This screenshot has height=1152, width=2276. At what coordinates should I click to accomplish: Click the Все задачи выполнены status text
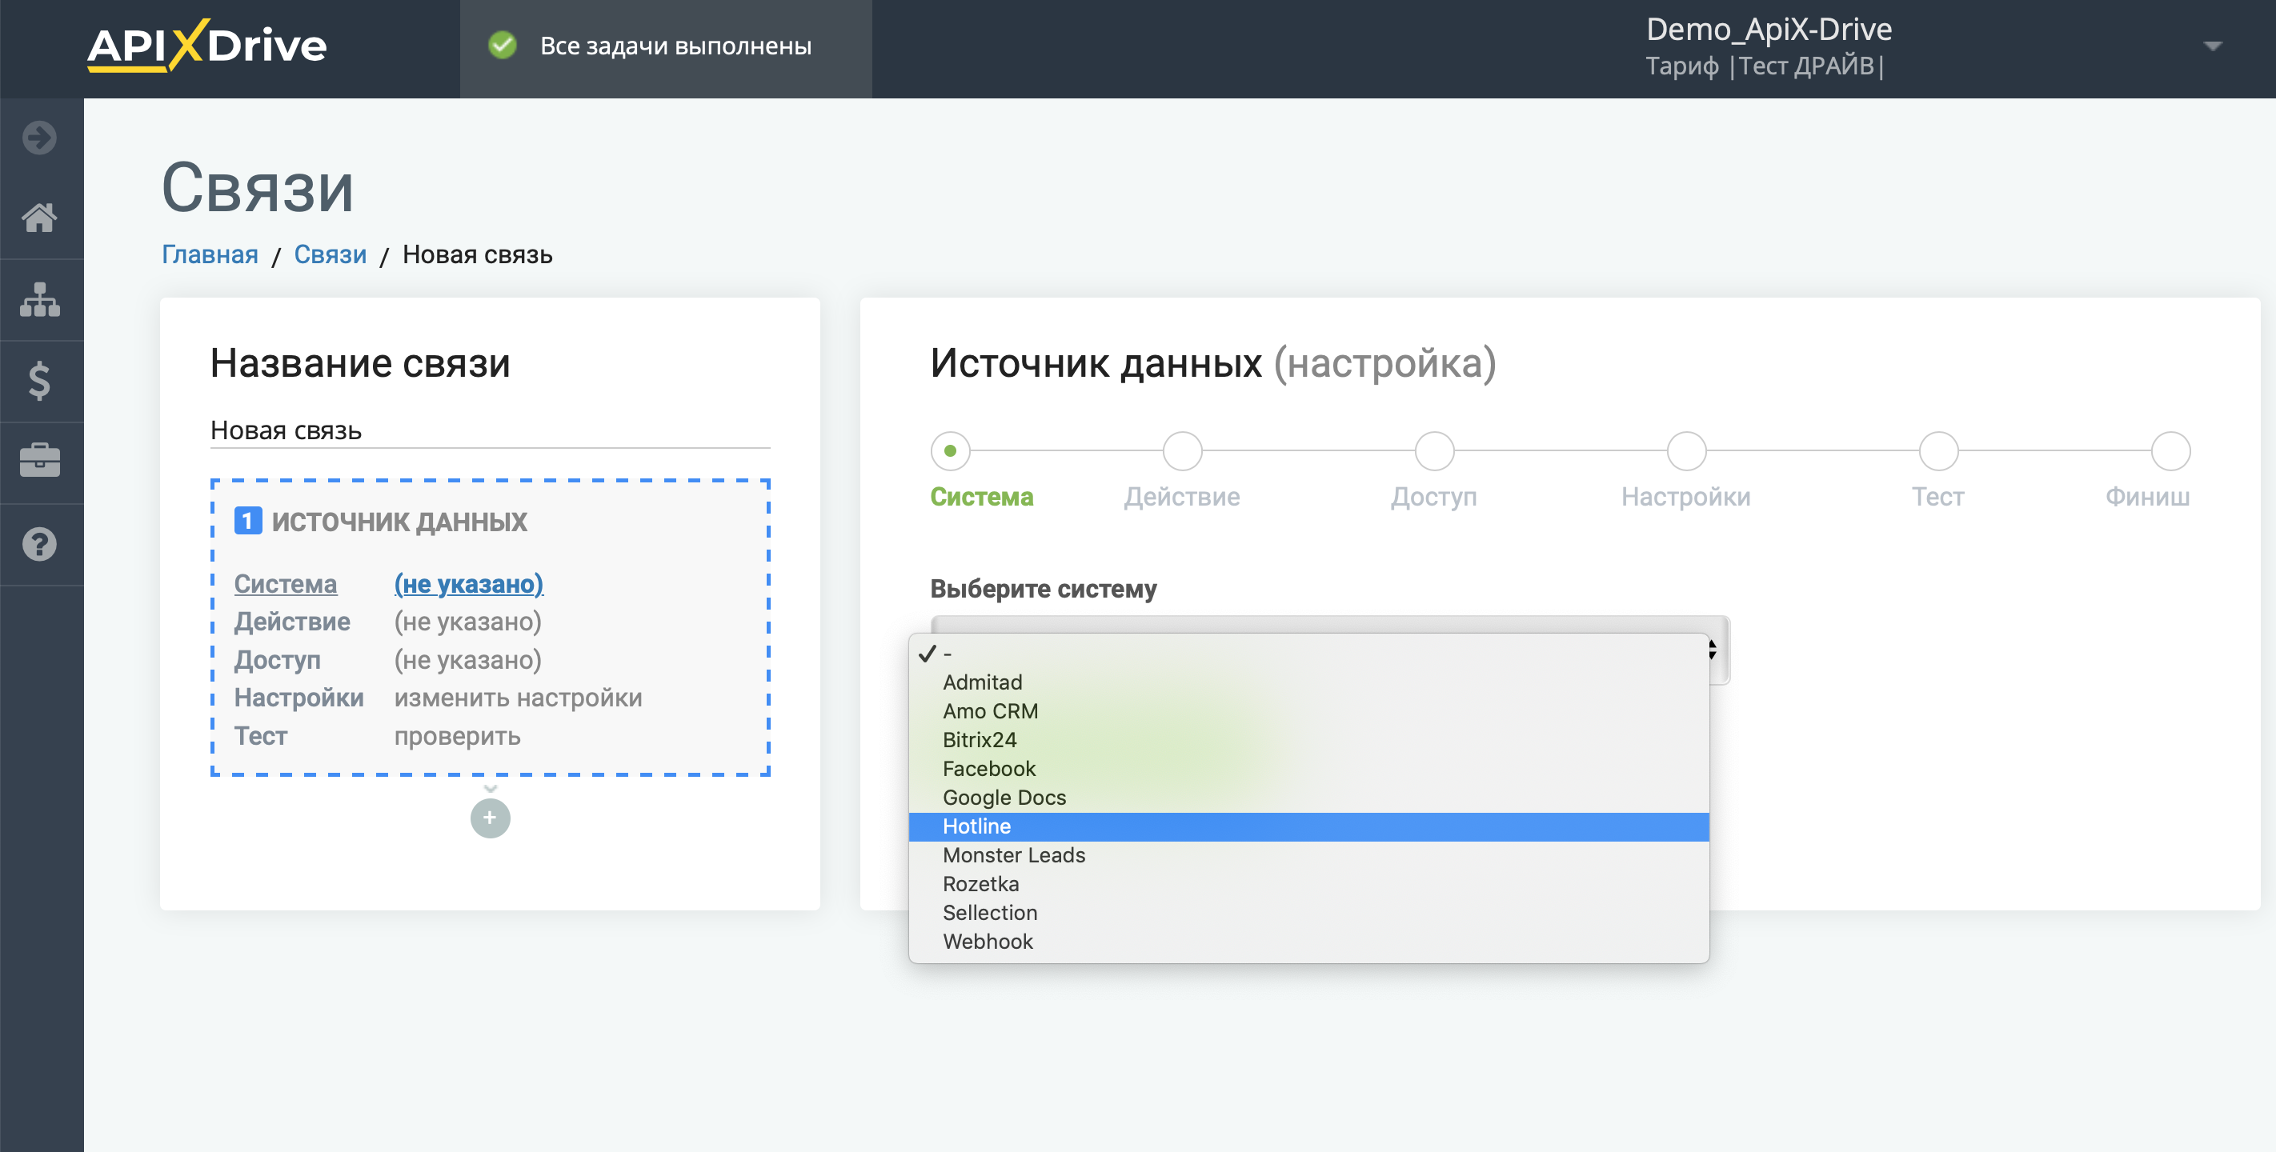[x=676, y=46]
